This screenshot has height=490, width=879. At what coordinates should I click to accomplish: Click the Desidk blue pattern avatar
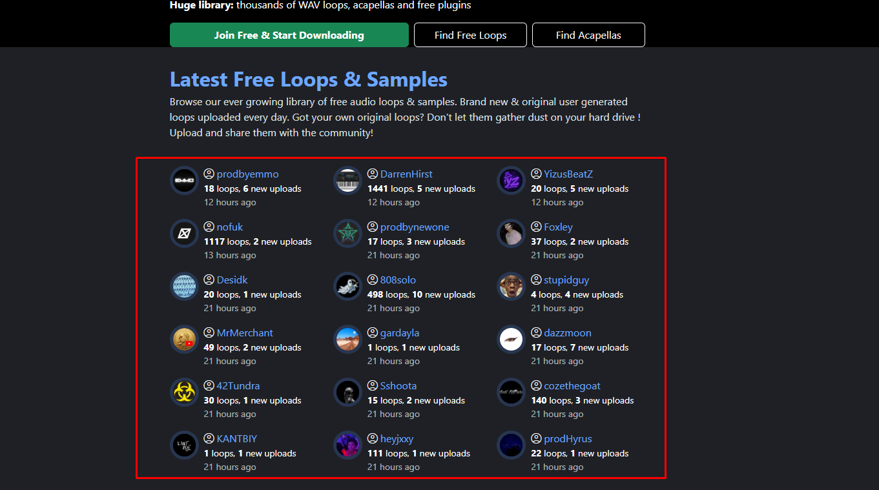(x=184, y=286)
